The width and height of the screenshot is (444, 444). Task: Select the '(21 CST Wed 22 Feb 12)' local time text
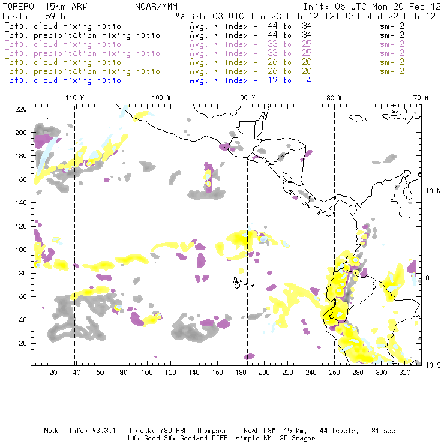[383, 16]
